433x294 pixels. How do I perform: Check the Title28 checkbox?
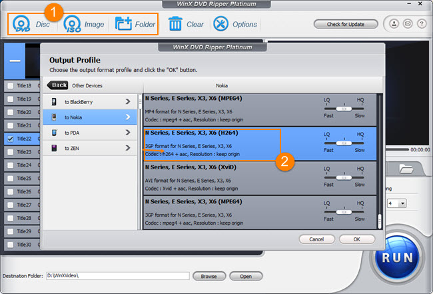point(10,218)
